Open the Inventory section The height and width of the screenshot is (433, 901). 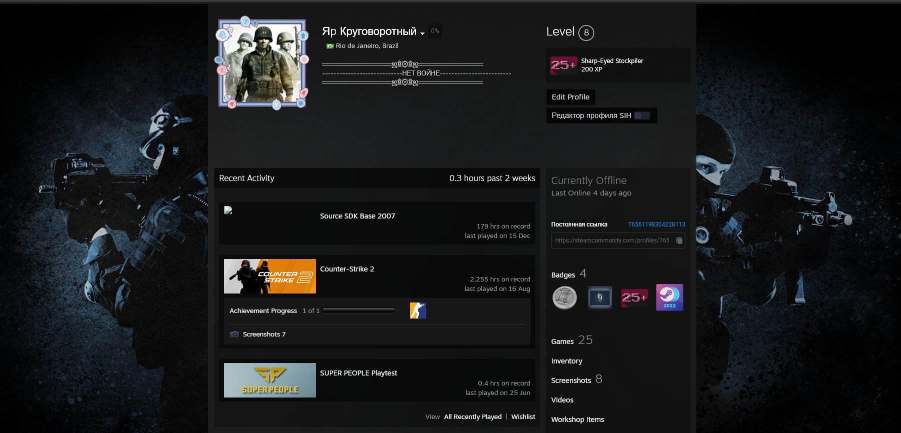tap(566, 361)
